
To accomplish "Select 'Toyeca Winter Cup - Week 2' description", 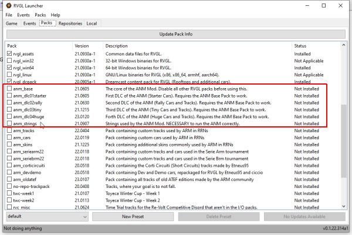I will (x=133, y=200).
